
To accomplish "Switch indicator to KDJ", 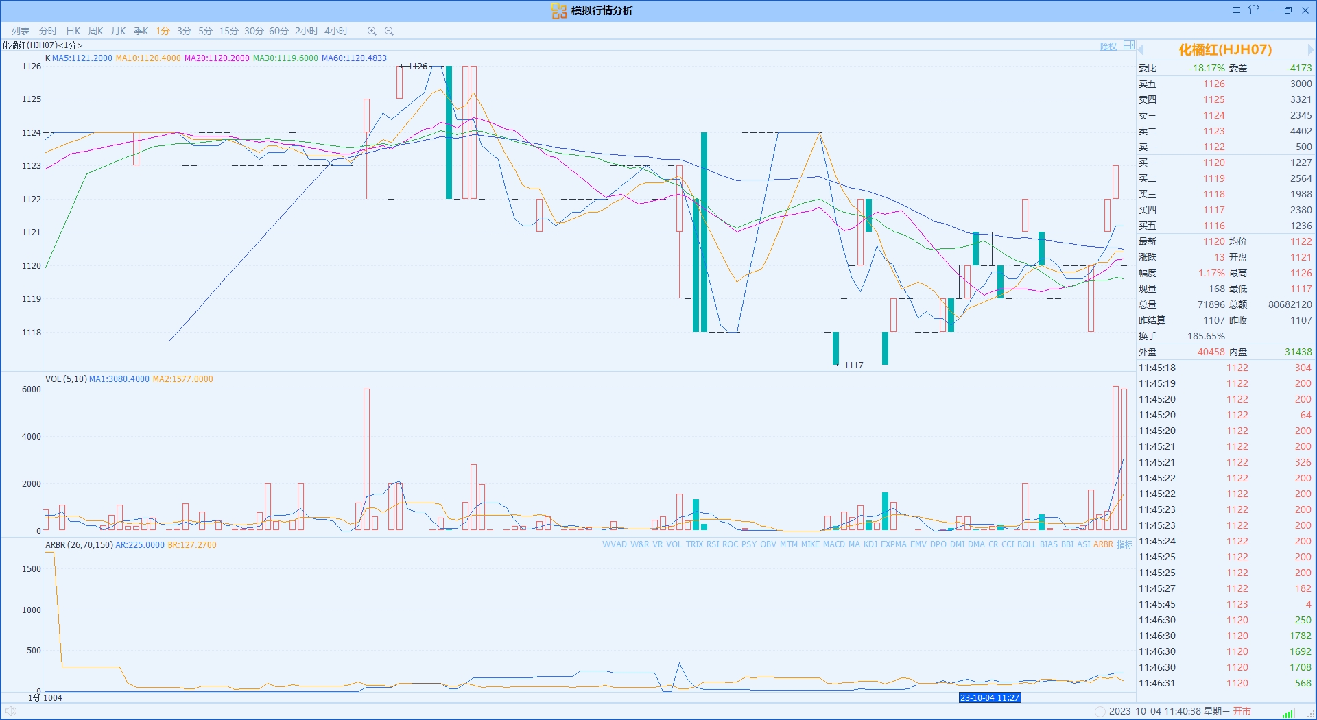I will click(x=870, y=544).
